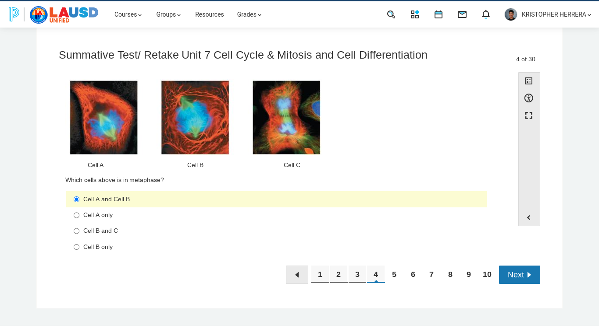
Task: Open the search magnifier icon
Action: pos(391,14)
